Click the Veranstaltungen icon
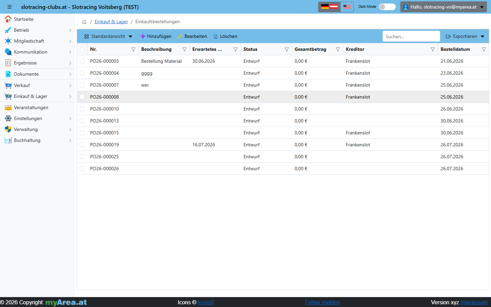This screenshot has height=307, width=491. point(8,107)
